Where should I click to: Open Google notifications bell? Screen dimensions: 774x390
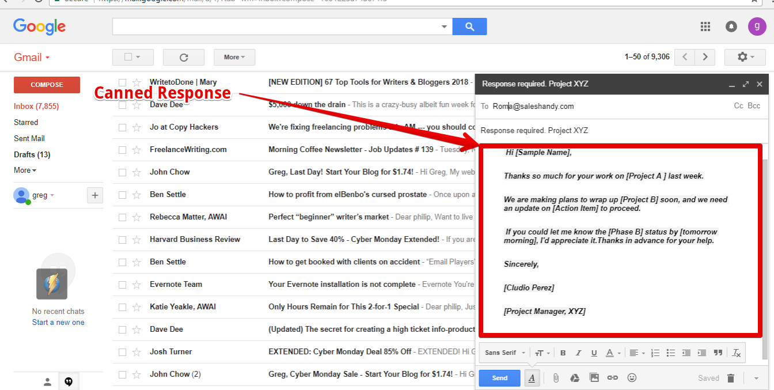[731, 26]
